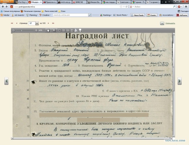Viewport: 189px width, 145px height.
Task: Bookmark page with star icon
Action: click(121, 7)
